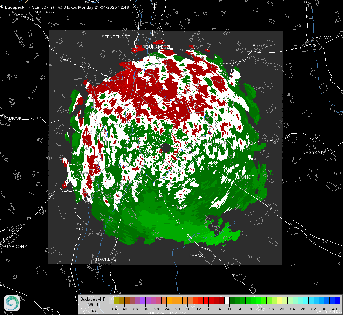Click the '-4' legend value

click(219, 309)
